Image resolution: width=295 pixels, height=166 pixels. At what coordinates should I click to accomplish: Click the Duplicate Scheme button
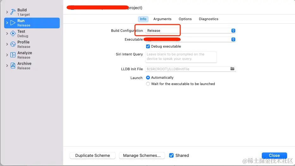pos(93,156)
